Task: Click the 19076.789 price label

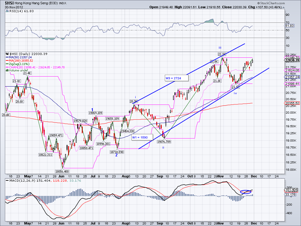Action: (164, 142)
